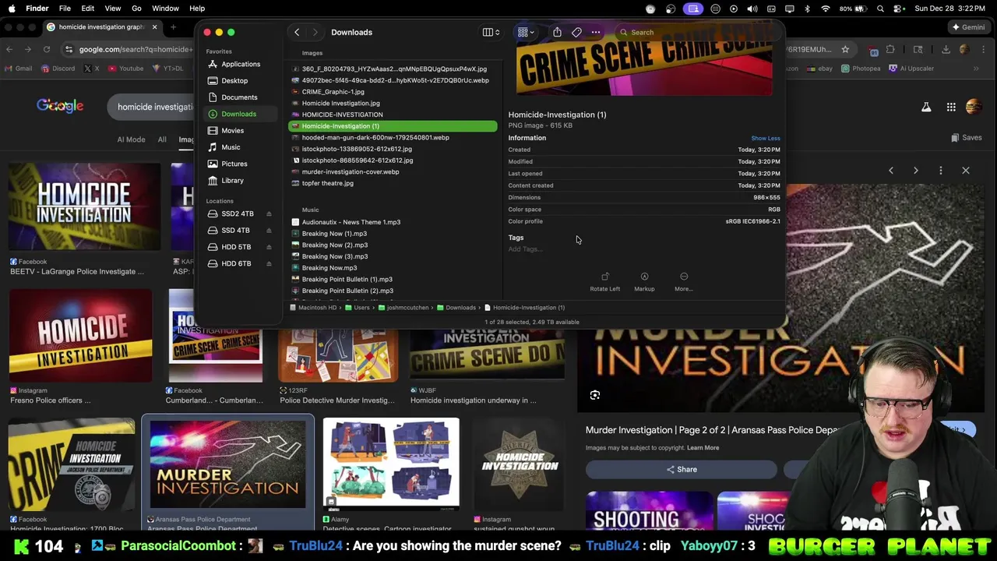Screen dimensions: 997x561
Task: Close the Google image preview panel
Action: click(966, 170)
